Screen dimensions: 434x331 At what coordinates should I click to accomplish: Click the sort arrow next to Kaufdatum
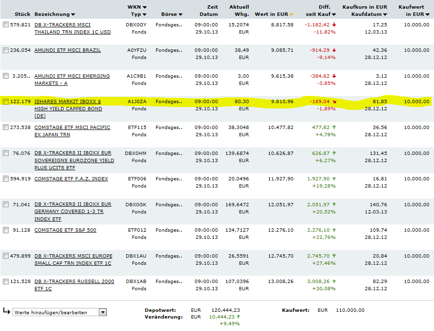tap(385, 15)
